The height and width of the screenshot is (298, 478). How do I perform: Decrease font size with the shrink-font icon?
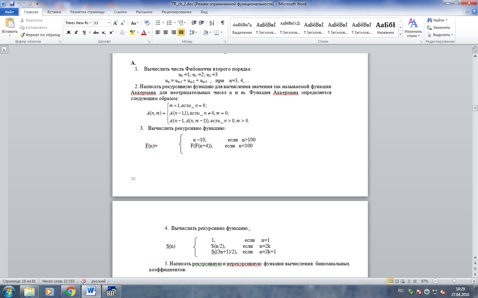coord(123,23)
